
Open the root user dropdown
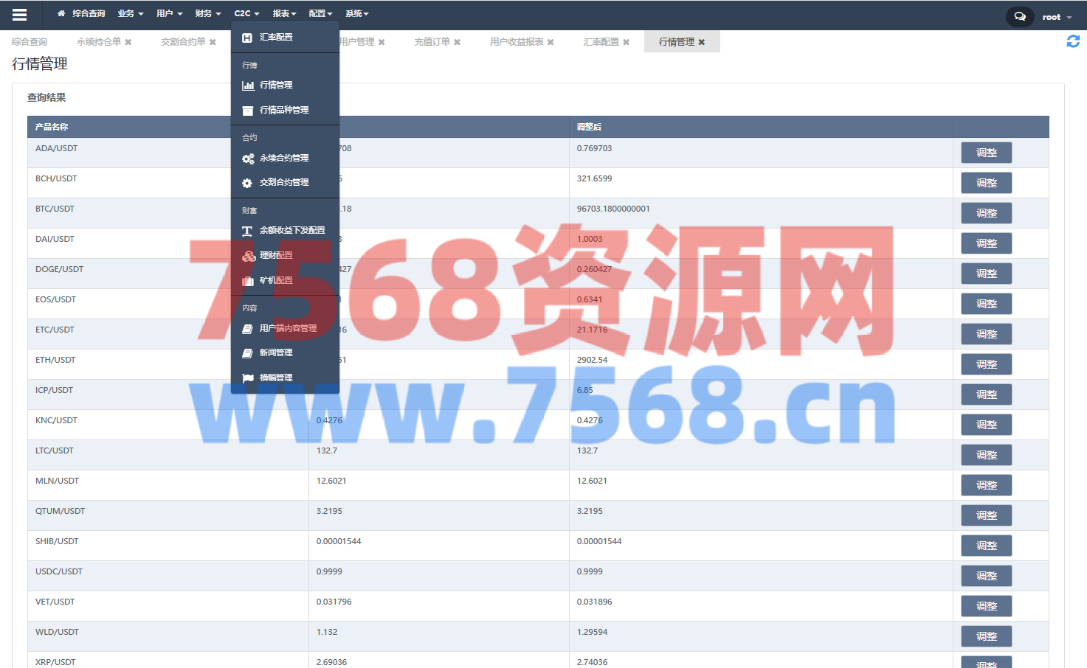point(1056,17)
